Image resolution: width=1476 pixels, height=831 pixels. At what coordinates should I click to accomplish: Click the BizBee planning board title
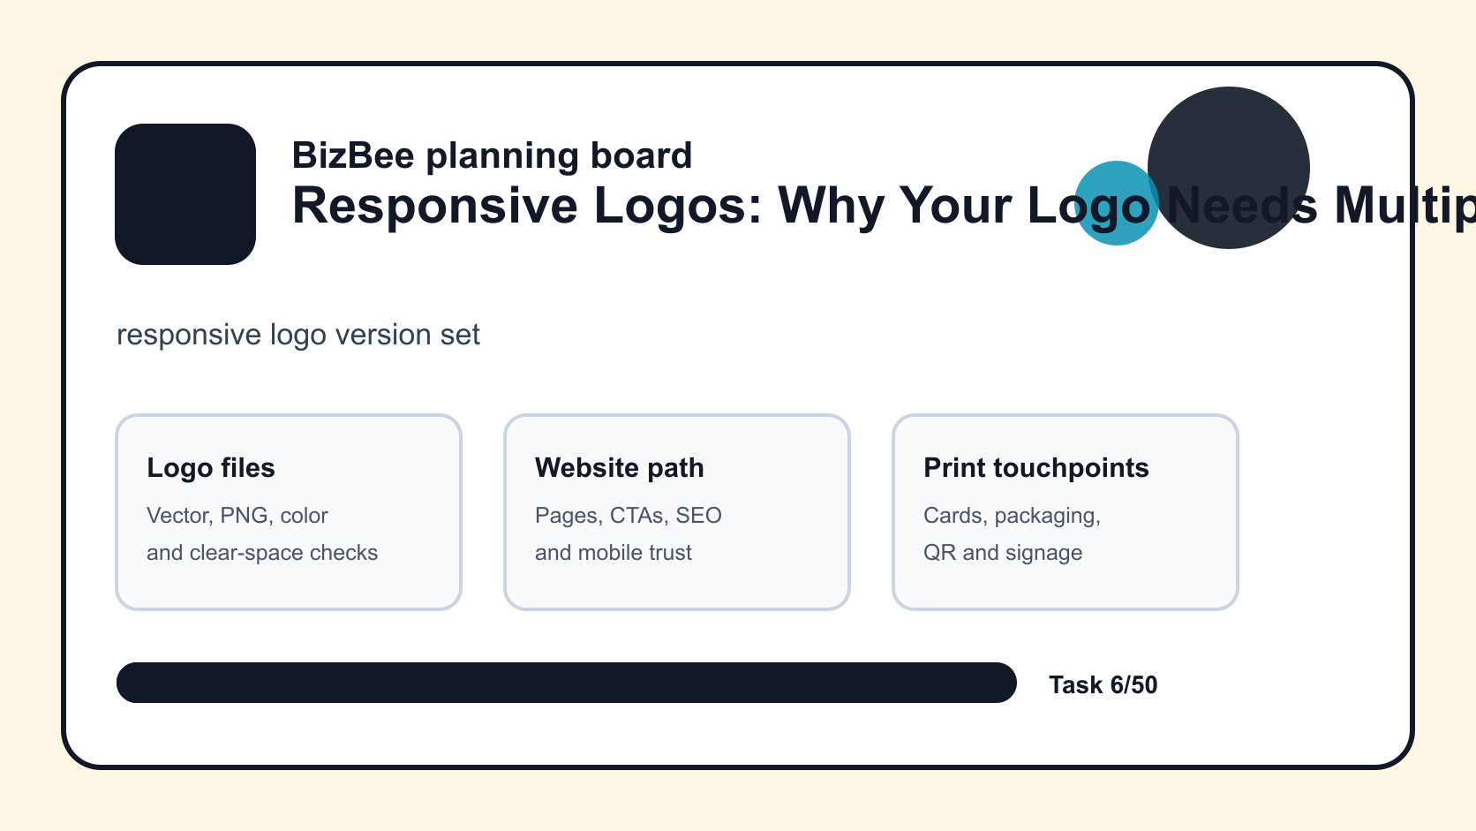click(492, 155)
